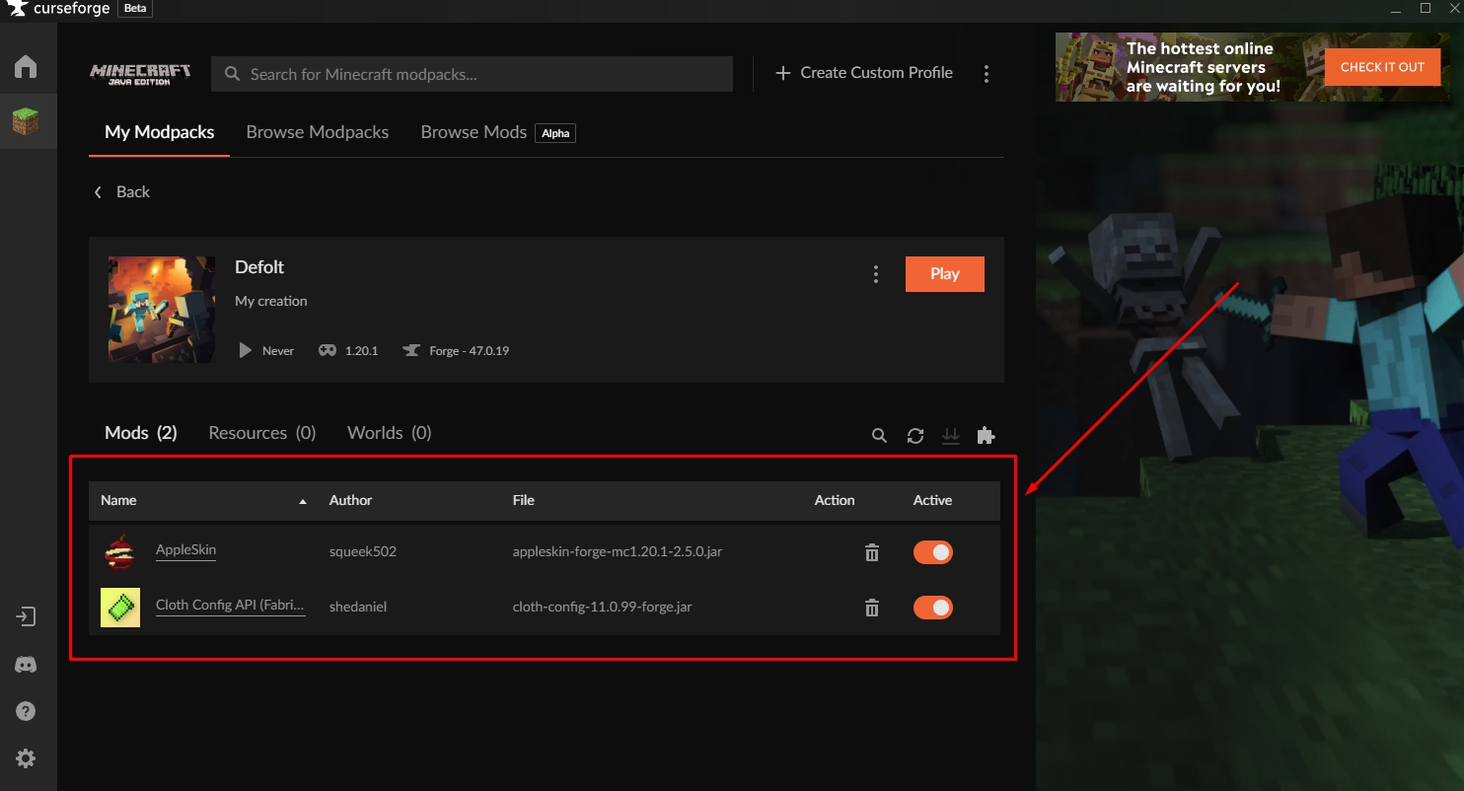Click the File column header
The image size is (1464, 791).
click(x=524, y=501)
